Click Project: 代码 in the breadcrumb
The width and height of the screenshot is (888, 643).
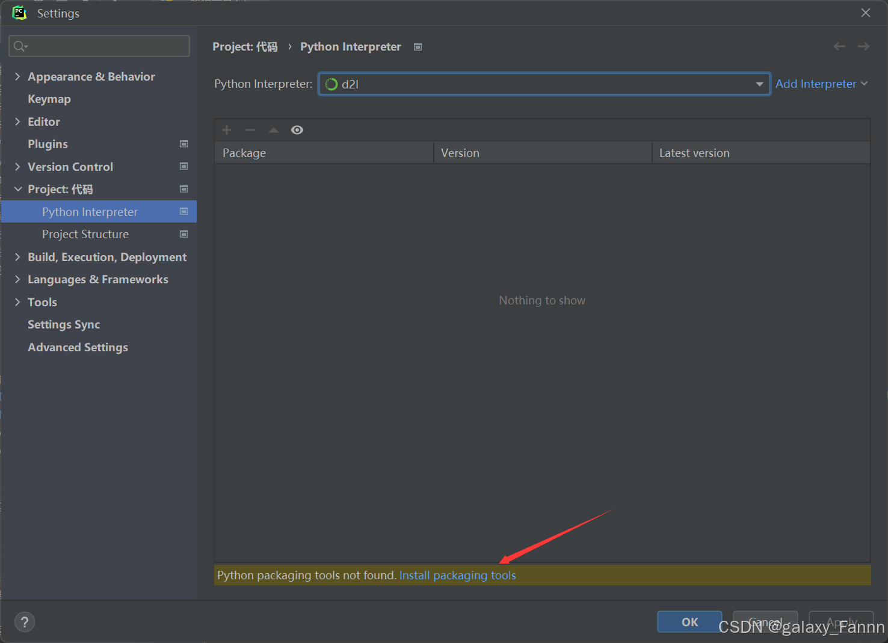click(244, 46)
